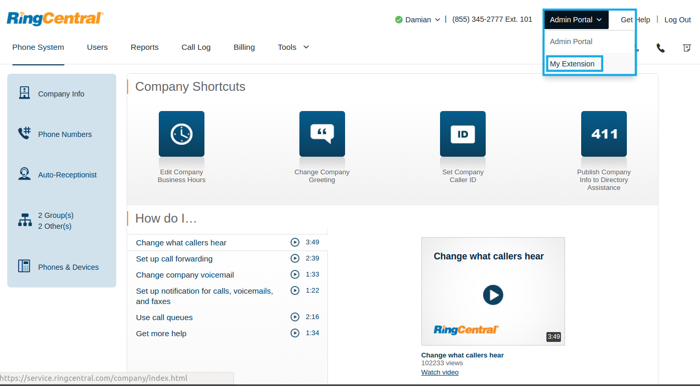Select 'Set up call forwarding' topic

point(174,259)
